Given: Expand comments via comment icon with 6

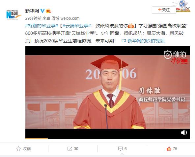Looking at the screenshot, I should coord(122,148).
